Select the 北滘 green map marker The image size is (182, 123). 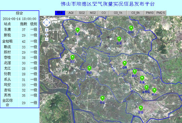pos(119,39)
